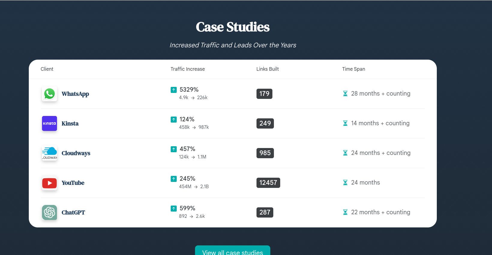Click hourglass icon next to 28 months
Viewport: 492px width, 255px height.
(345, 93)
